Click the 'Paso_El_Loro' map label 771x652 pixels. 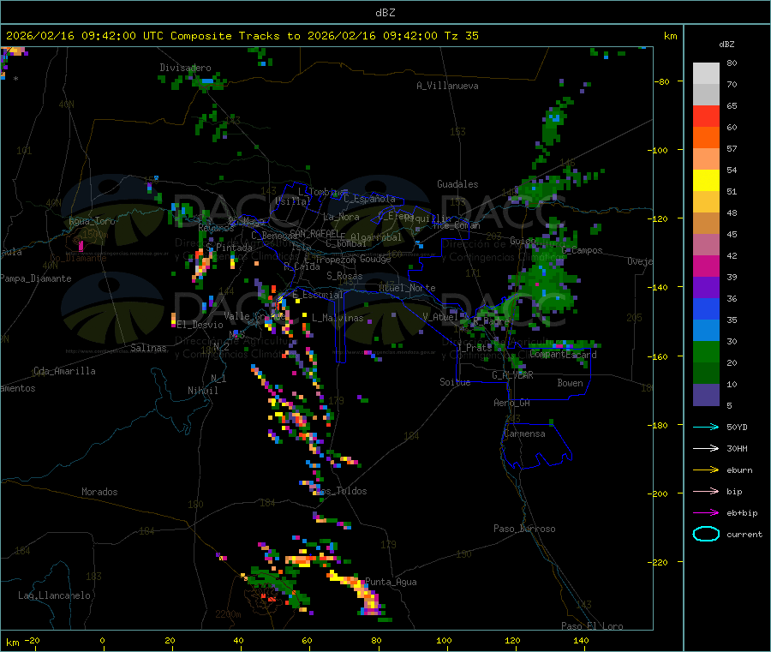coord(593,626)
